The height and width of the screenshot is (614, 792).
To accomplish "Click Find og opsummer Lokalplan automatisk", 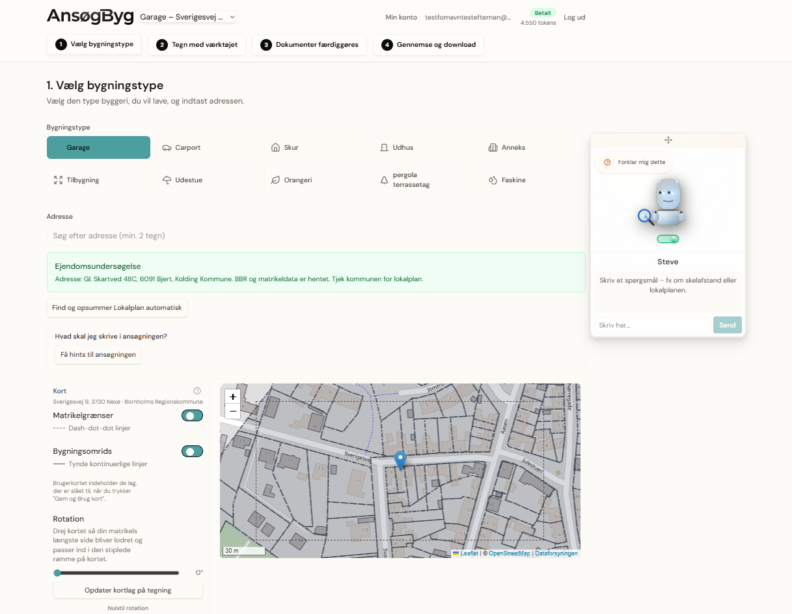I will pyautogui.click(x=117, y=308).
